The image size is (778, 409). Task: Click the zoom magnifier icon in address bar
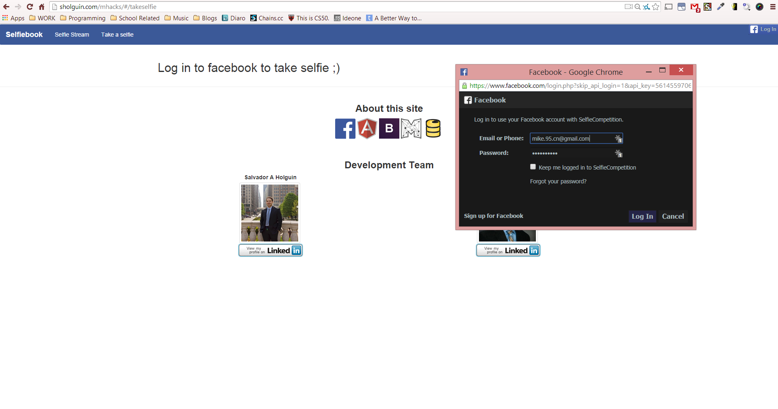[637, 7]
